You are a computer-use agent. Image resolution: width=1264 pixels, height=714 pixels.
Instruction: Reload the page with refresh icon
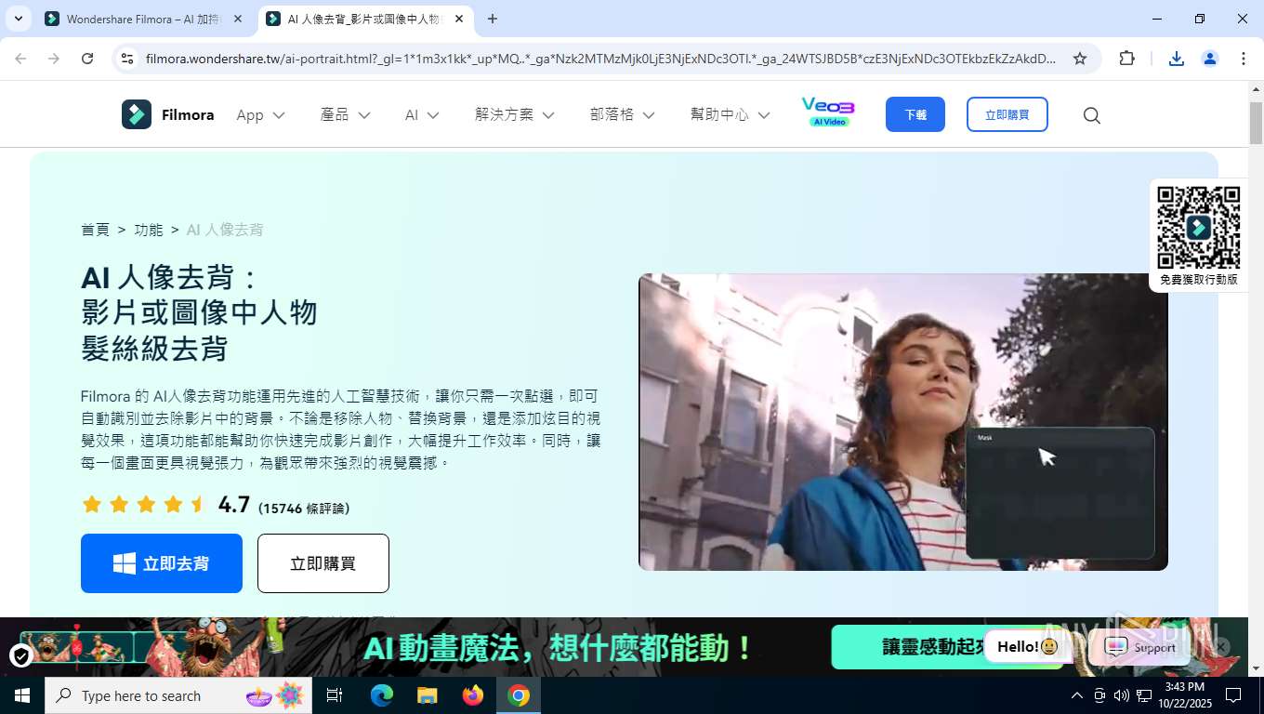(x=87, y=59)
